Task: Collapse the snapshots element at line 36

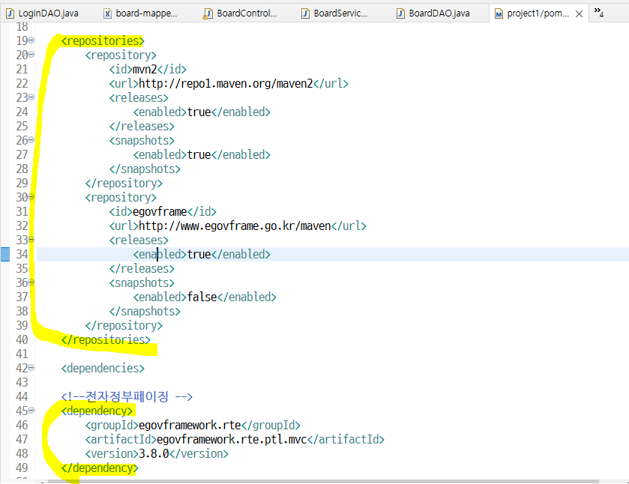Action: coord(31,282)
